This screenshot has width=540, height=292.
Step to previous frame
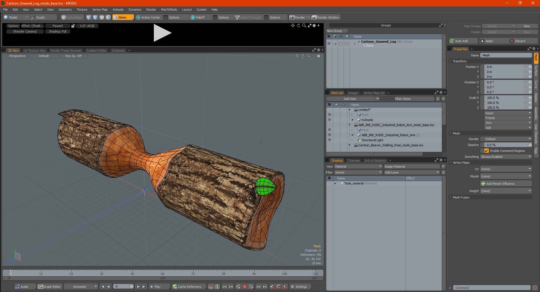click(109, 287)
